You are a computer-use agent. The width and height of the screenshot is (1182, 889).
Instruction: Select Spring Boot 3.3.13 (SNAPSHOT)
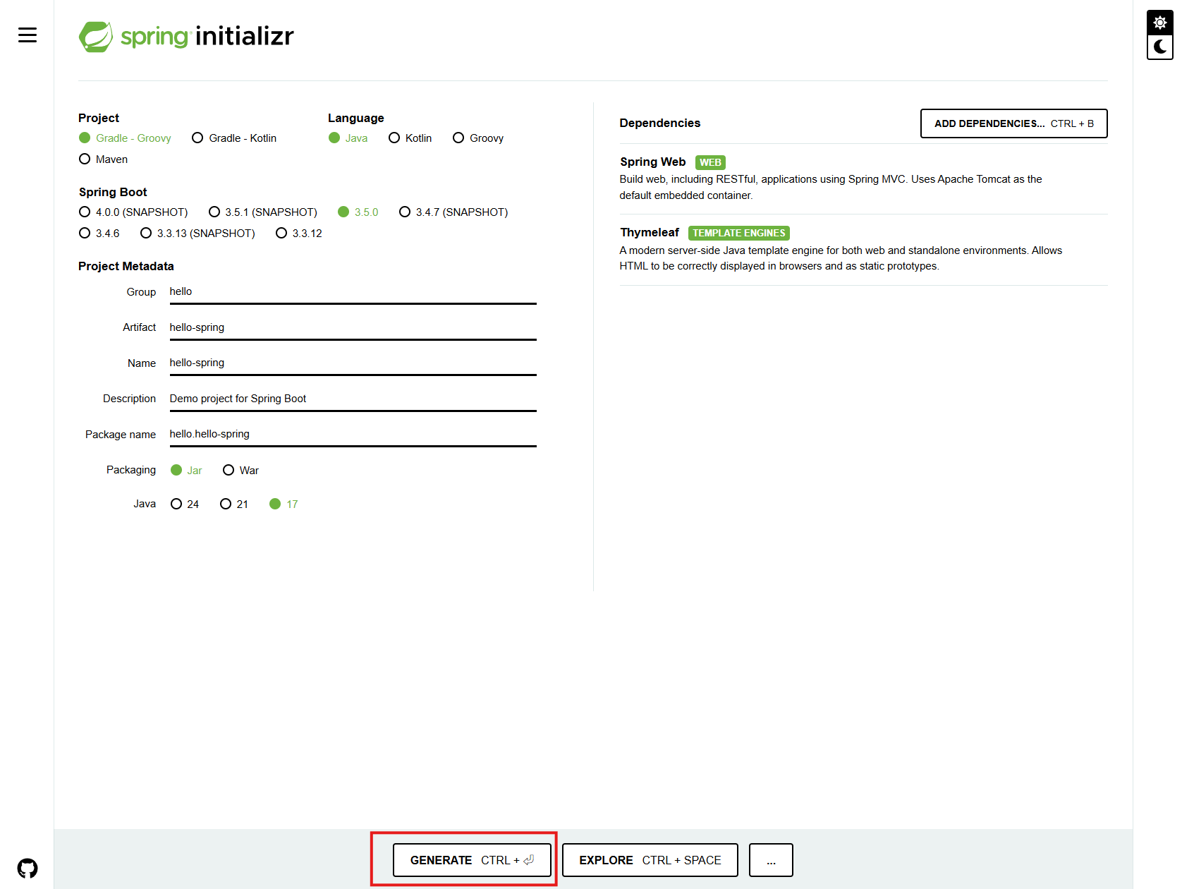point(197,234)
